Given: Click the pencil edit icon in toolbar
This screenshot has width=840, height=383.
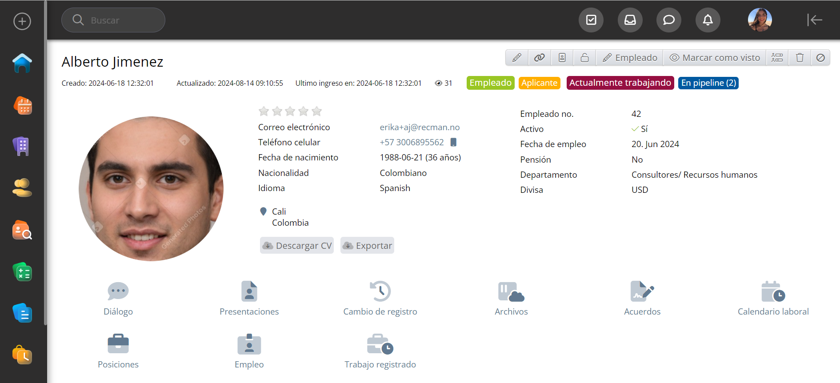Looking at the screenshot, I should pos(517,58).
